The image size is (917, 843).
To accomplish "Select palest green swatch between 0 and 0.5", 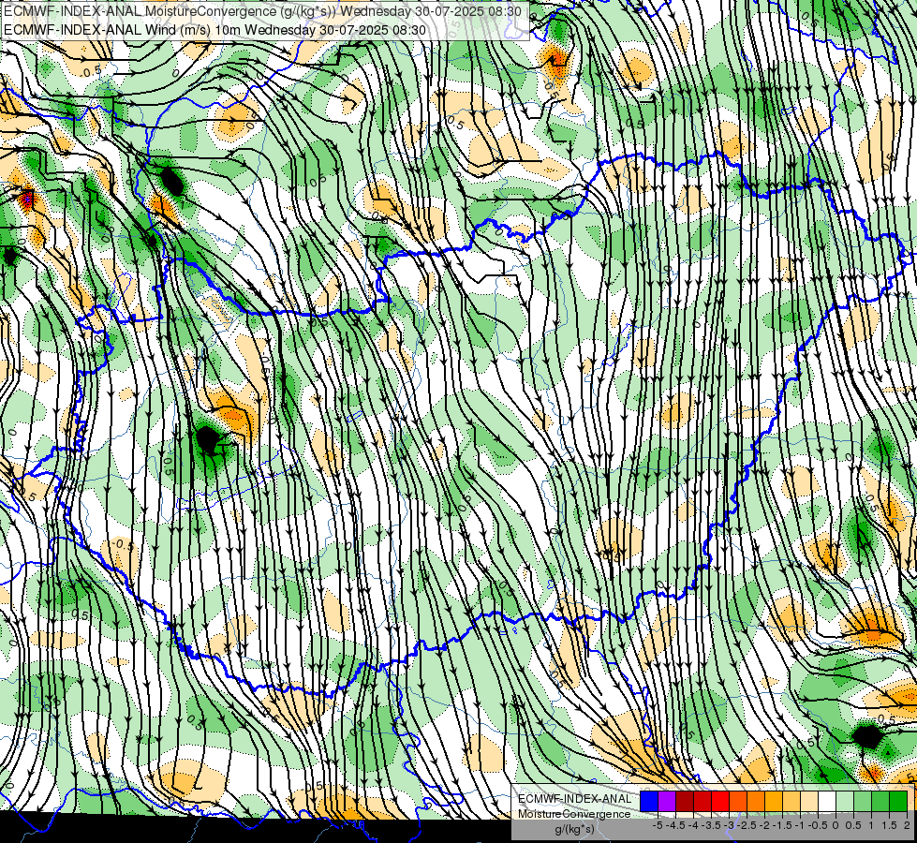I will [x=845, y=802].
